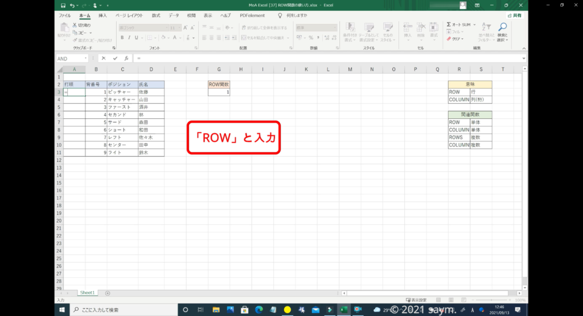Confirm entry with the checkmark icon
The width and height of the screenshot is (583, 316).
tap(115, 58)
